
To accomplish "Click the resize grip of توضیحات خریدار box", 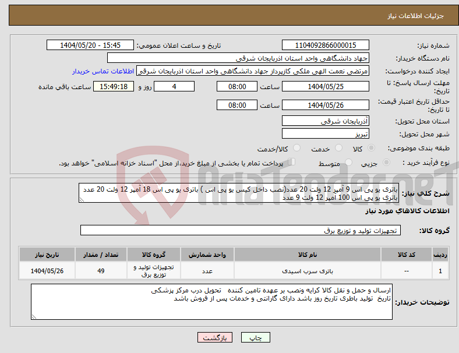I will point(34,317).
